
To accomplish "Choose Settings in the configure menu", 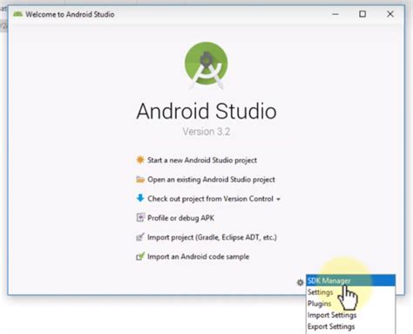I will pos(350,292).
